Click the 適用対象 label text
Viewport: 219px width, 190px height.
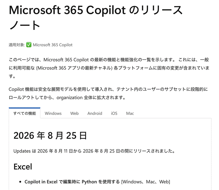17,45
